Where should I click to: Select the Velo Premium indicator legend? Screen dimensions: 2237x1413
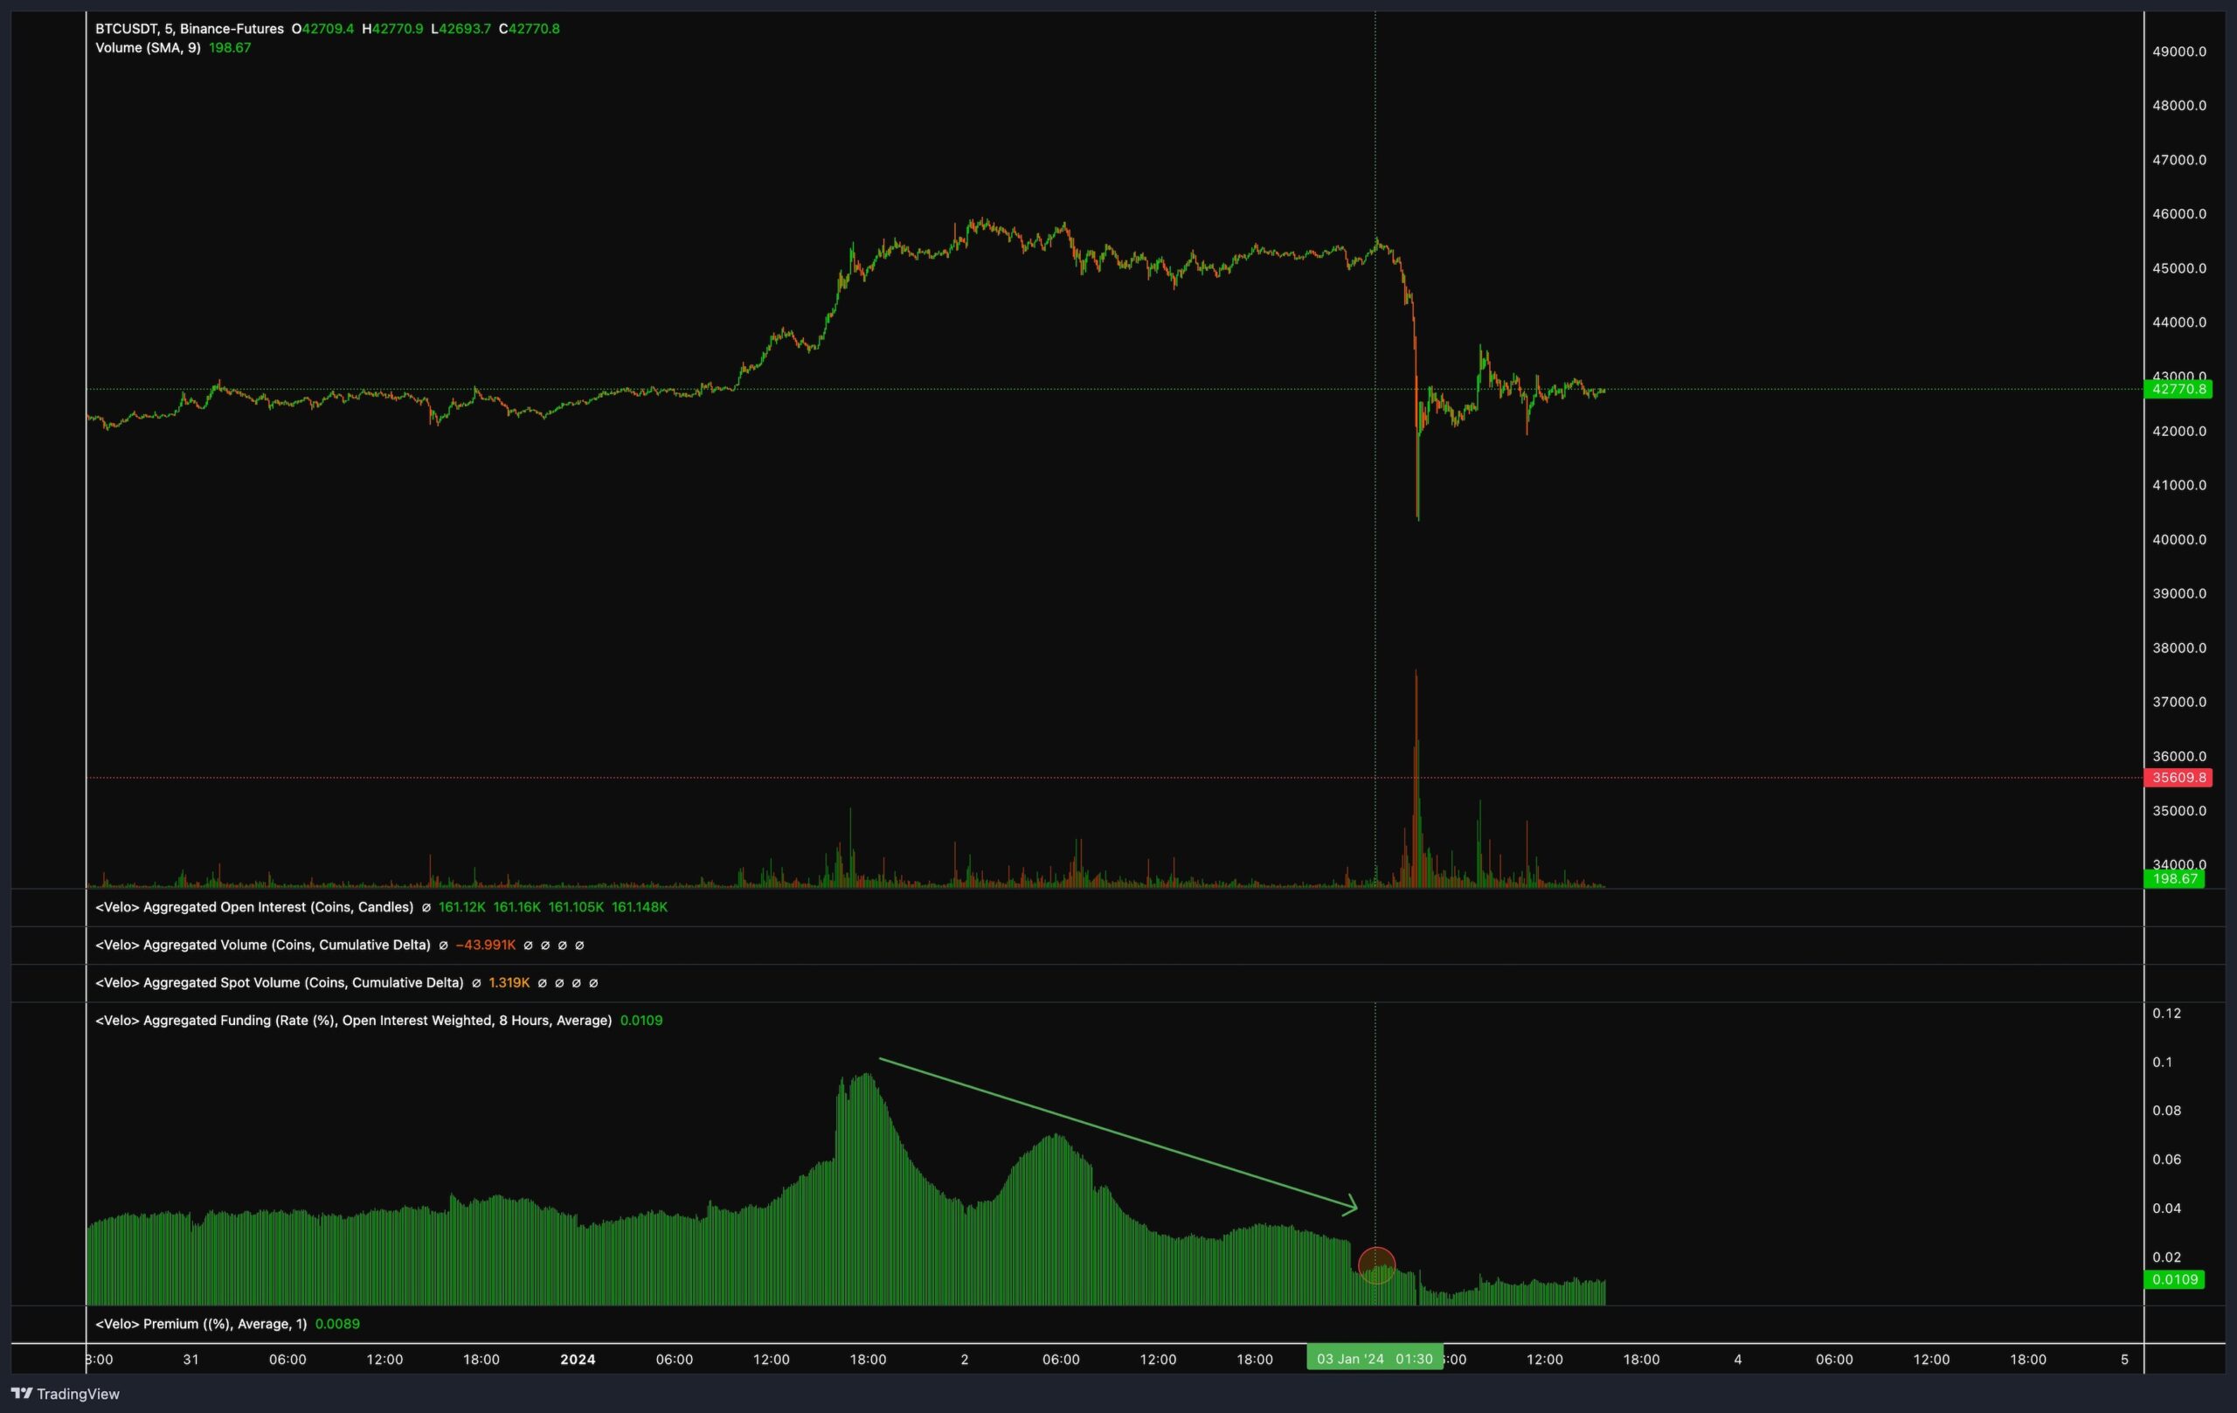click(x=201, y=1324)
